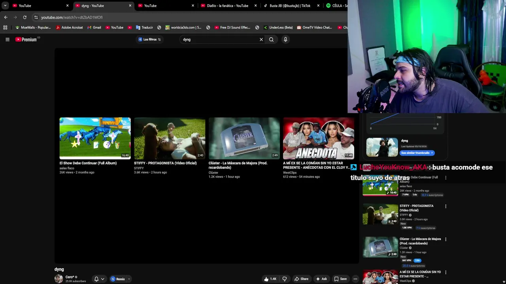Expand the notification options chevron
This screenshot has height=284, width=506.
(103, 279)
